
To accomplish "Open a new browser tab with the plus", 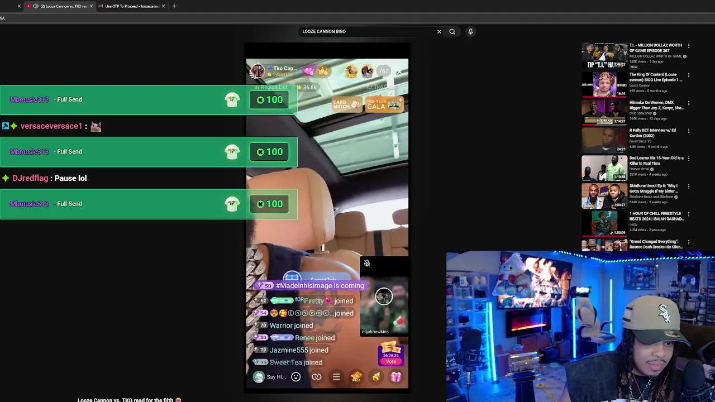I will (174, 6).
